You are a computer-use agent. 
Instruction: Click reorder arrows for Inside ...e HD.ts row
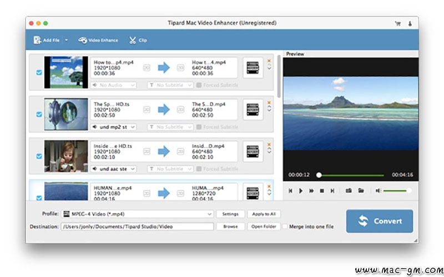pos(269,150)
